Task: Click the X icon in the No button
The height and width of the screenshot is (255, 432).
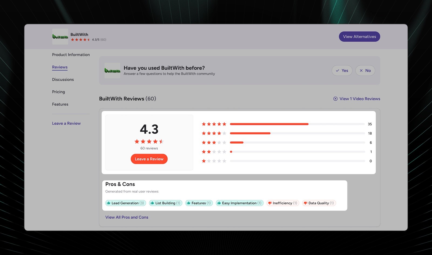Action: [361, 70]
